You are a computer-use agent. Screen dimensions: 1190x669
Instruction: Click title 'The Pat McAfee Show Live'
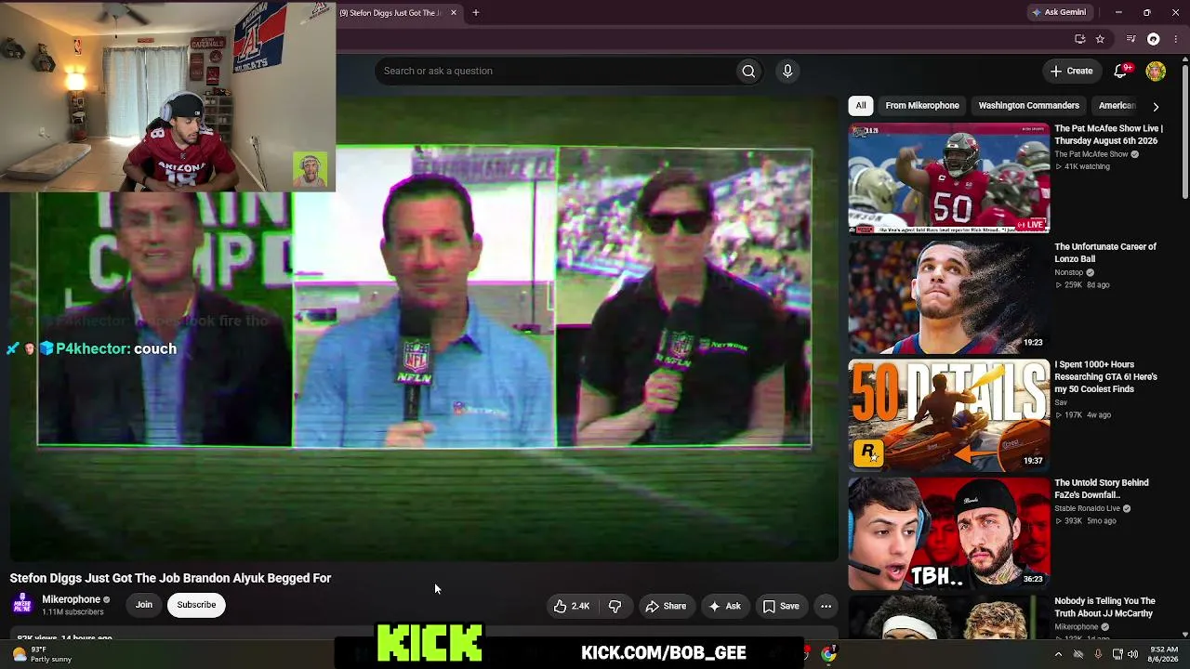(1108, 135)
